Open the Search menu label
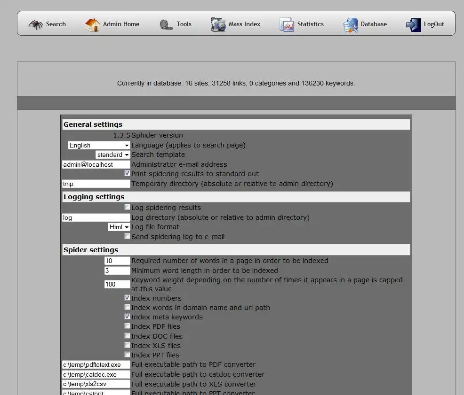This screenshot has height=395, width=464. (56, 24)
